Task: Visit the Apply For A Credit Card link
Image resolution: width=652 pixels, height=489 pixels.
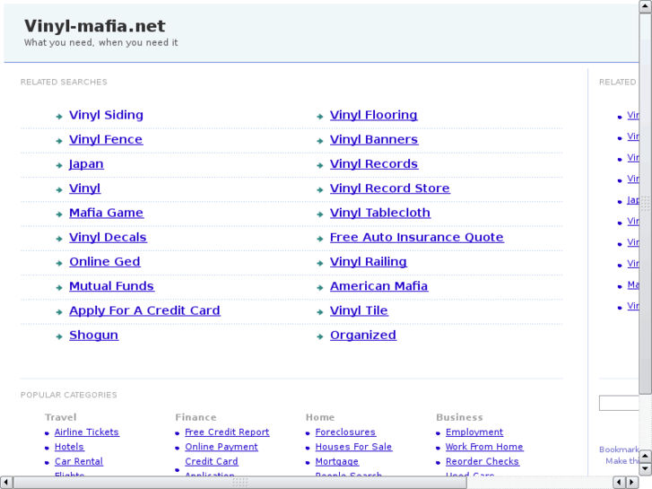Action: (x=144, y=311)
